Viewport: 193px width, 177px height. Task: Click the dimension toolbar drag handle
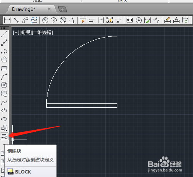point(2,20)
